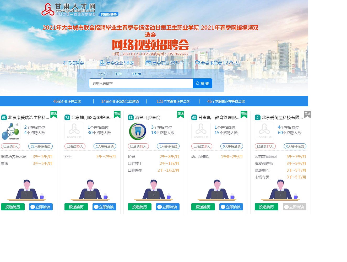Click the 北京康爱瑞浩生物科技 company logo

11,131
